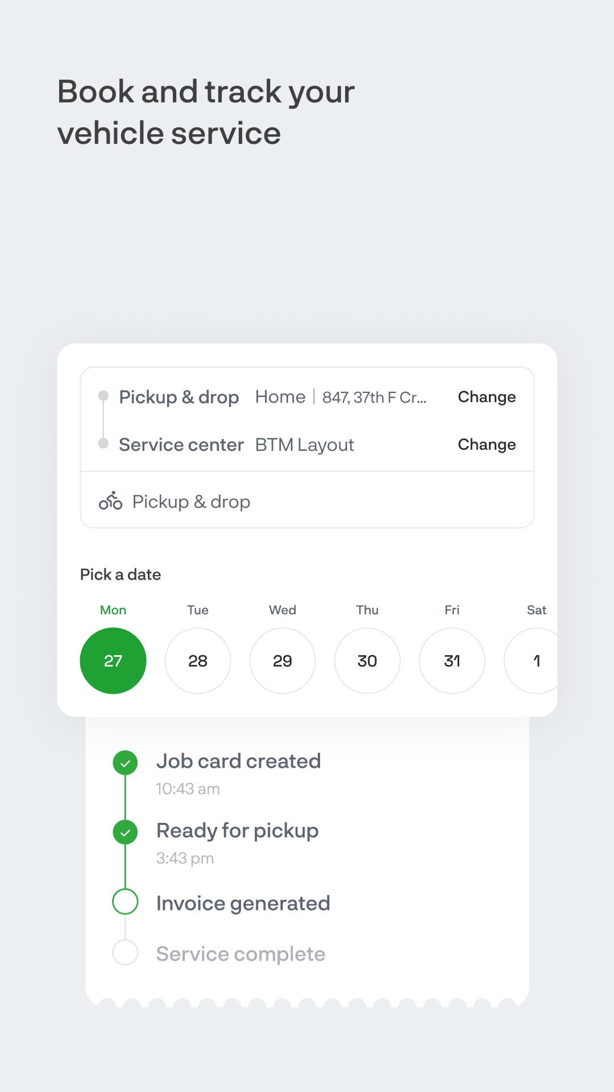The image size is (614, 1092).
Task: Select Wednesday 29 as the date
Action: point(283,661)
